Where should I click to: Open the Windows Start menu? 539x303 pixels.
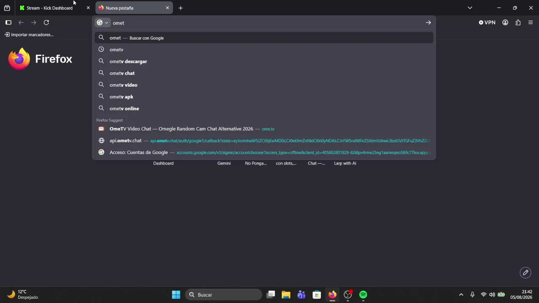pyautogui.click(x=176, y=295)
